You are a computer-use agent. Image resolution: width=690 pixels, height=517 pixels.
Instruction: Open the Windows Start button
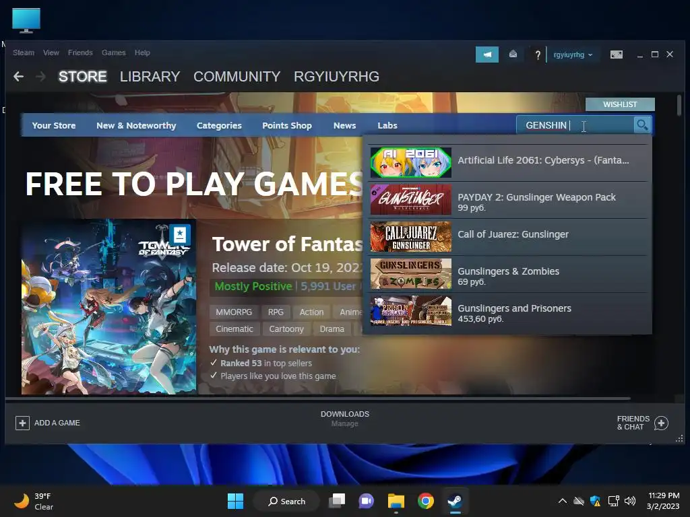pyautogui.click(x=235, y=501)
